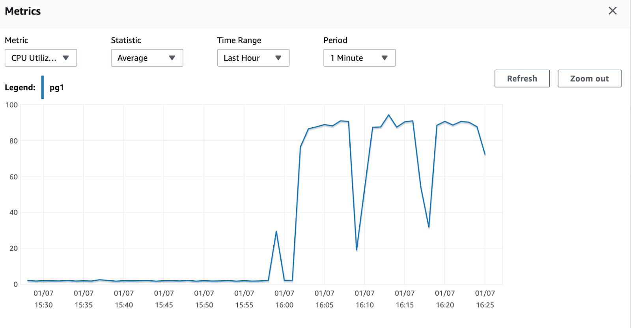Open the Statistic dropdown set to Average
Screen dimensions: 631x328
(x=147, y=58)
